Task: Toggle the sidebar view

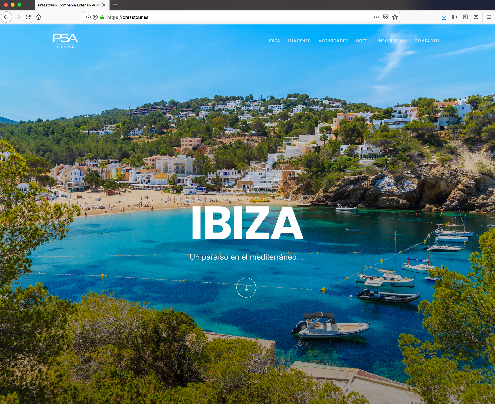Action: (465, 17)
